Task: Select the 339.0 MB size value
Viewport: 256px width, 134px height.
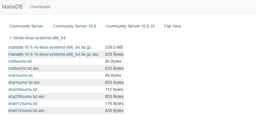Action: point(114,48)
